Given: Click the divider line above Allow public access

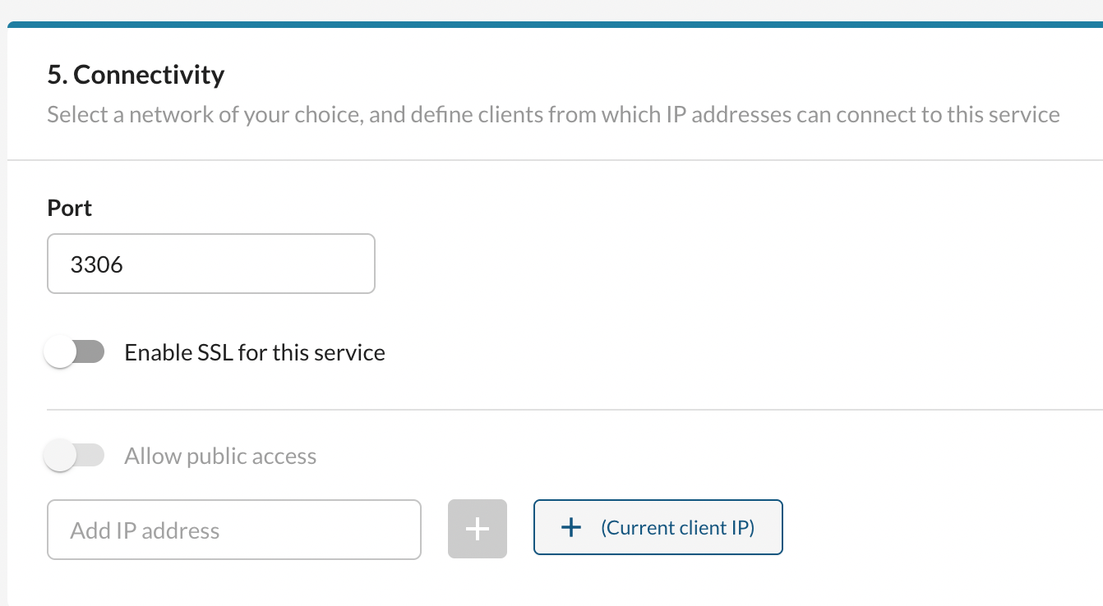Looking at the screenshot, I should [574, 409].
